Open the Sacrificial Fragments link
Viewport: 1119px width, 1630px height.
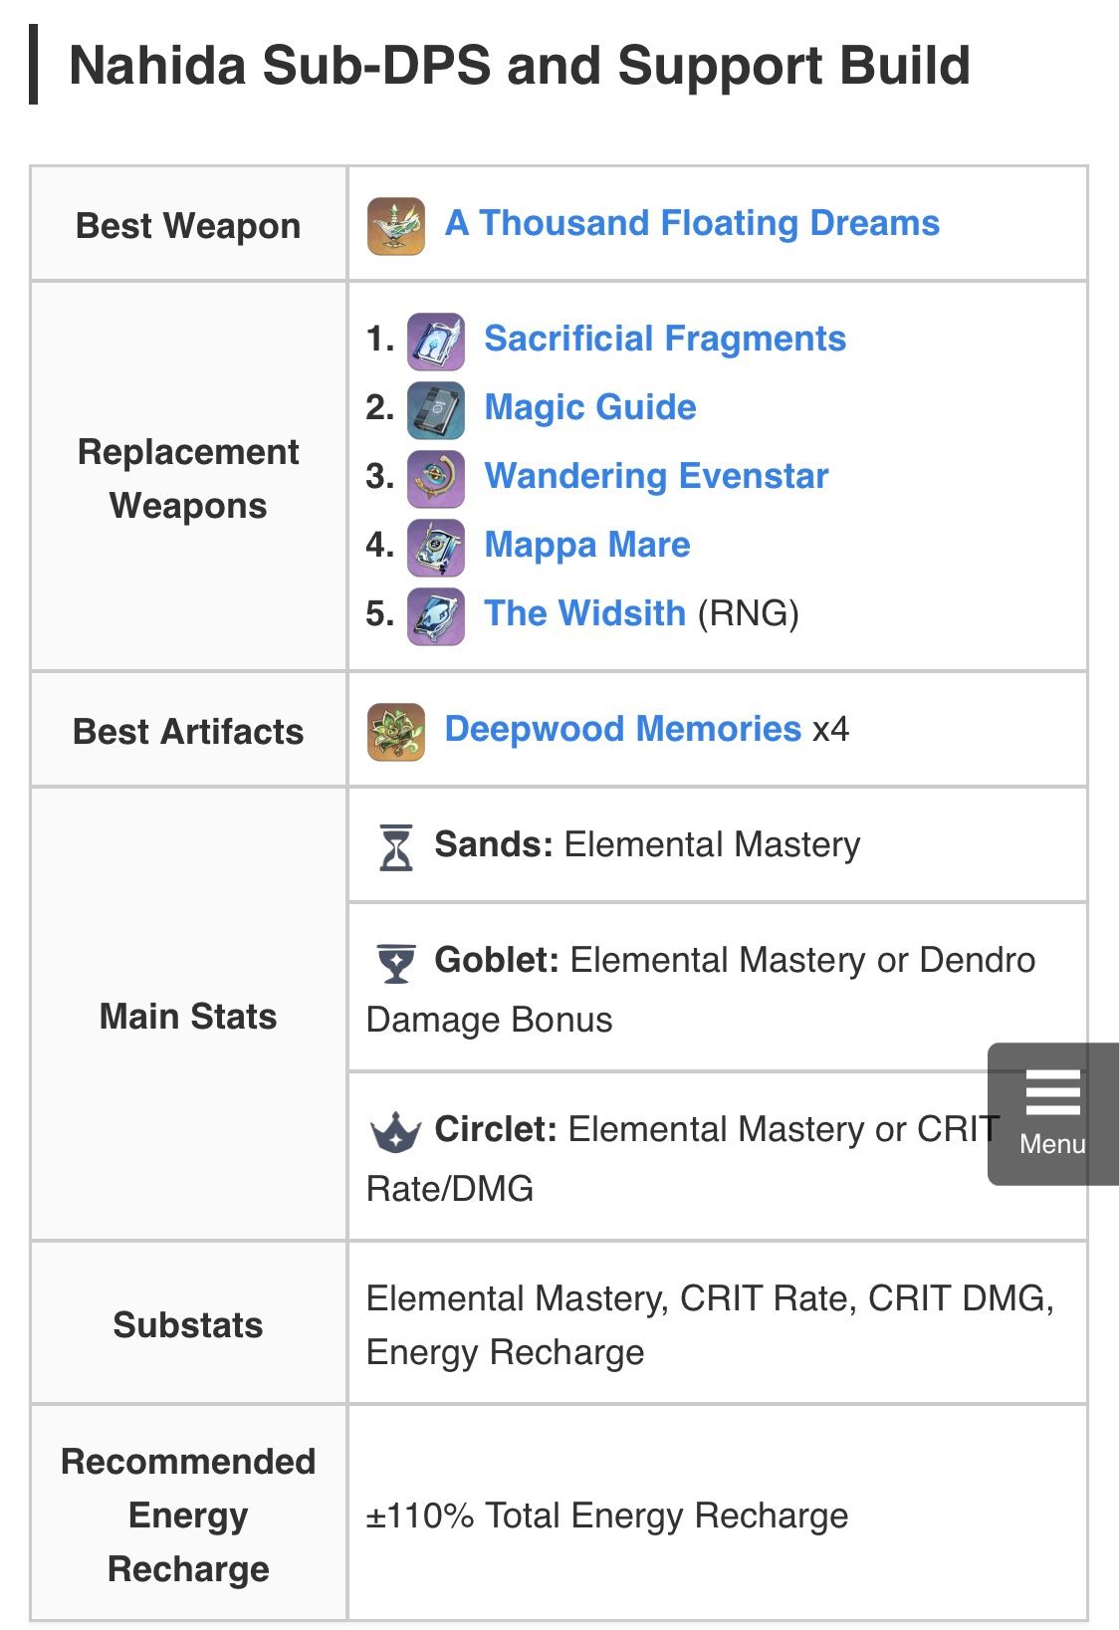pos(666,338)
